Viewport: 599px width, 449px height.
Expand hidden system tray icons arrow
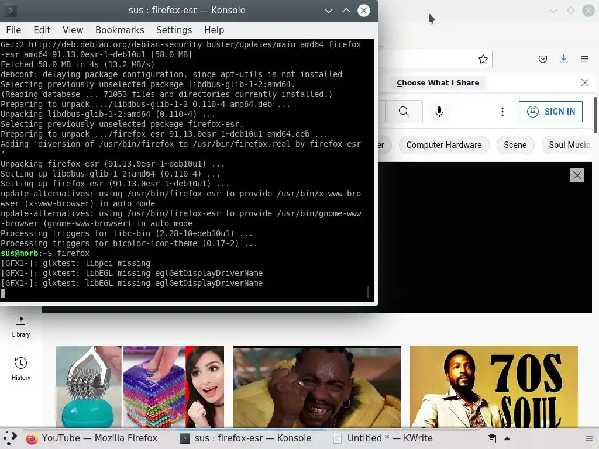[507, 438]
